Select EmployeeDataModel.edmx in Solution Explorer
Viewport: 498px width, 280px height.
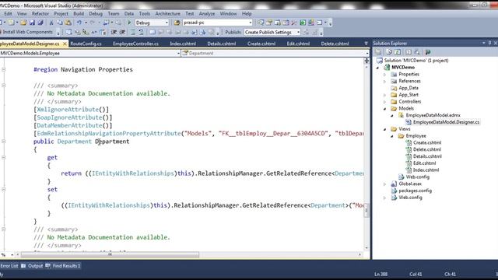coord(433,115)
